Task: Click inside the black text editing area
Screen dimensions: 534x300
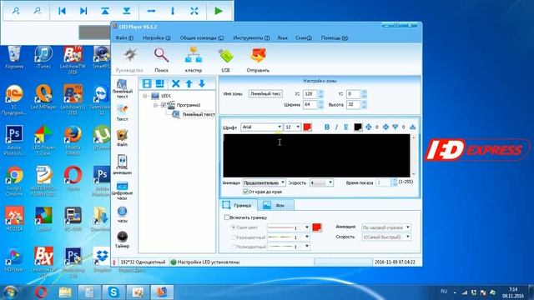Action: point(317,156)
